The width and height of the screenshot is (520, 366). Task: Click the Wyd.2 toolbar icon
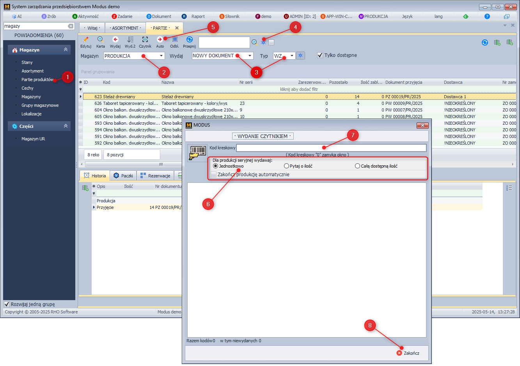pyautogui.click(x=130, y=39)
